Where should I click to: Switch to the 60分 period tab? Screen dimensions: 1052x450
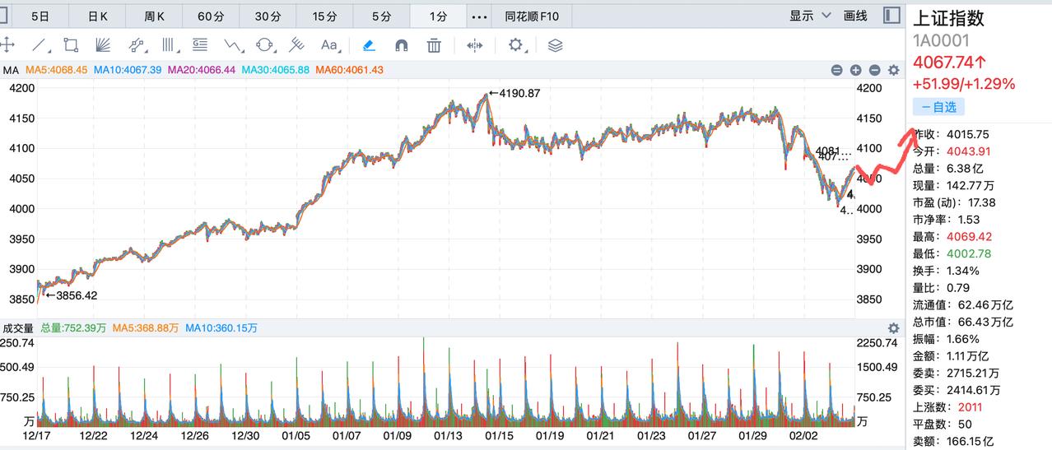[211, 16]
